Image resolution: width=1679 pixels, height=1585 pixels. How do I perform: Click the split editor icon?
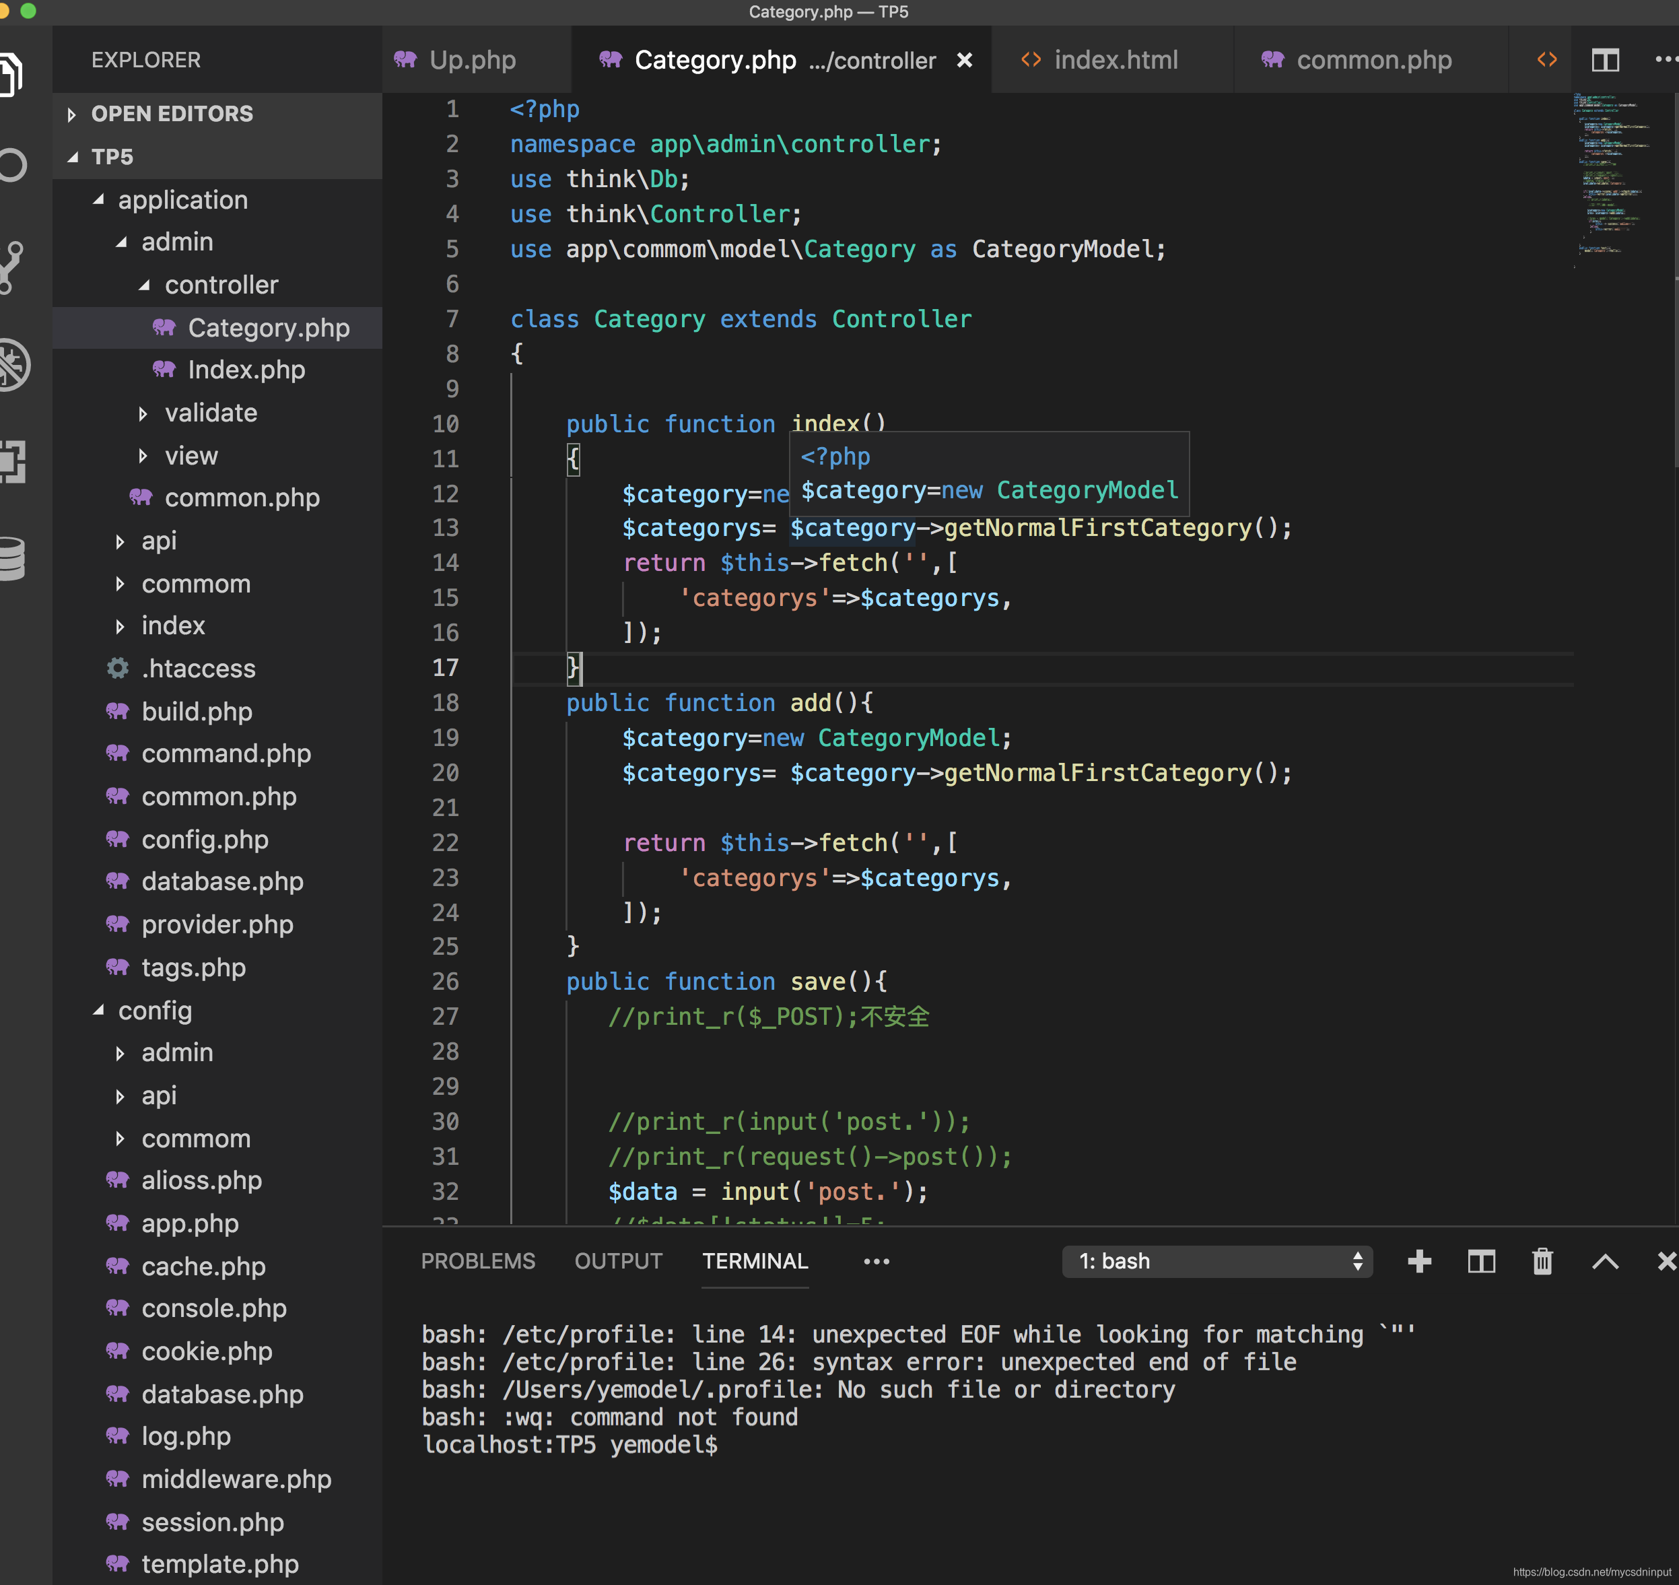point(1605,60)
